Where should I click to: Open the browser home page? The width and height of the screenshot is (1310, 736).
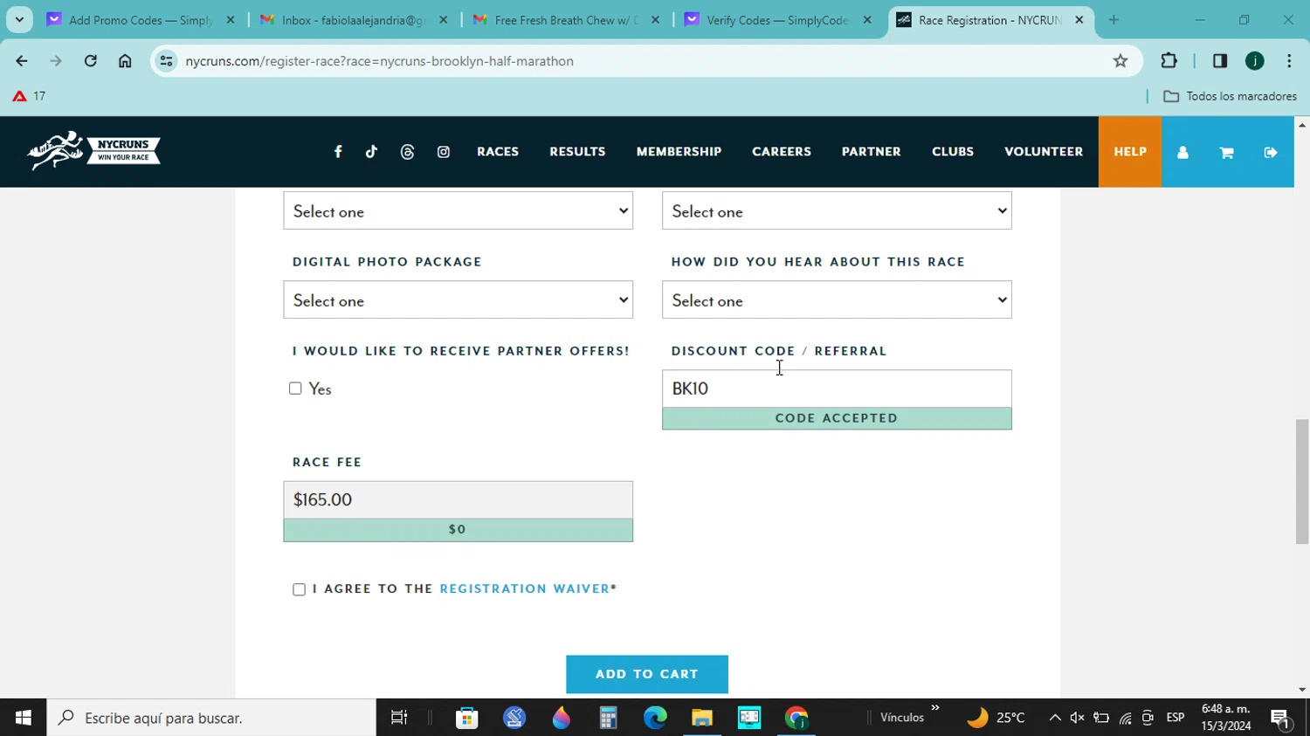125,61
